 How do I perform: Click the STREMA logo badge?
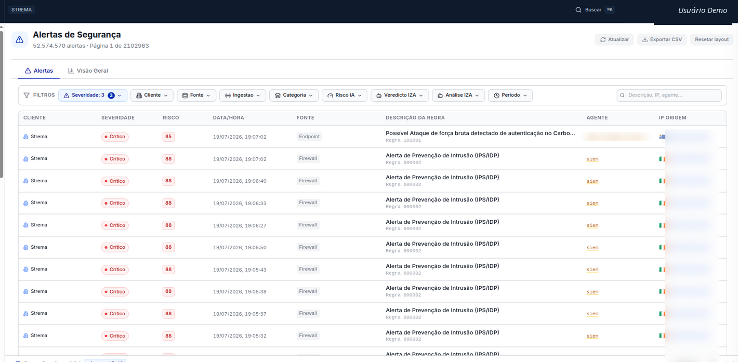tap(21, 10)
